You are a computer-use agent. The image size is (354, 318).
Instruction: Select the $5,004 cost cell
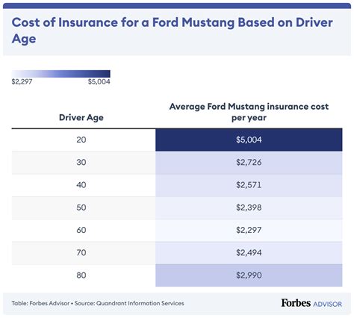pos(249,140)
